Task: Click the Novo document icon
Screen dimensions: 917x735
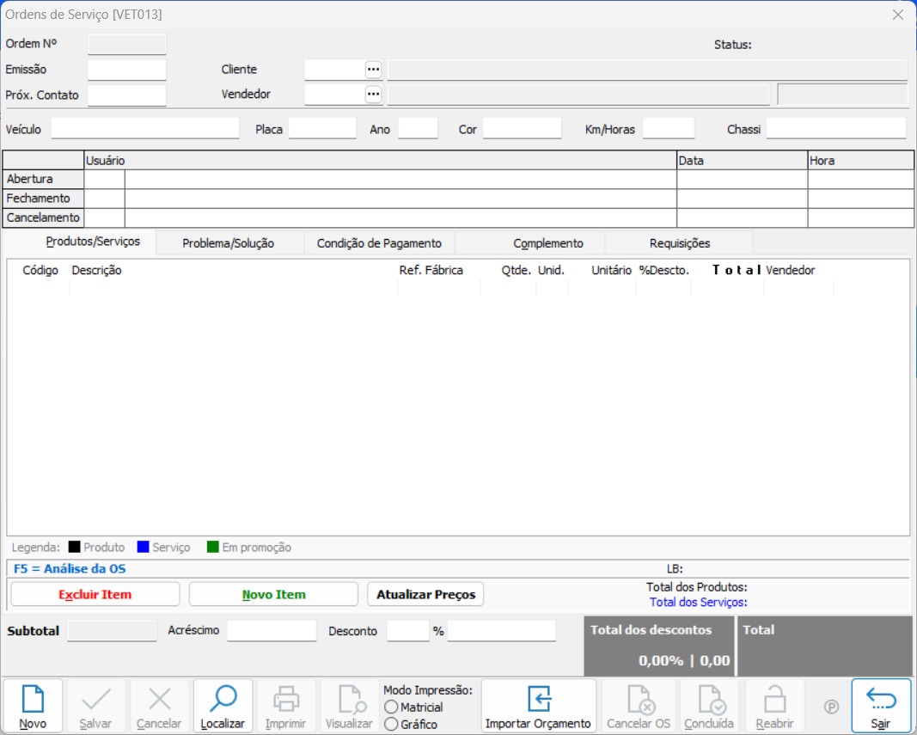Action: pyautogui.click(x=33, y=699)
